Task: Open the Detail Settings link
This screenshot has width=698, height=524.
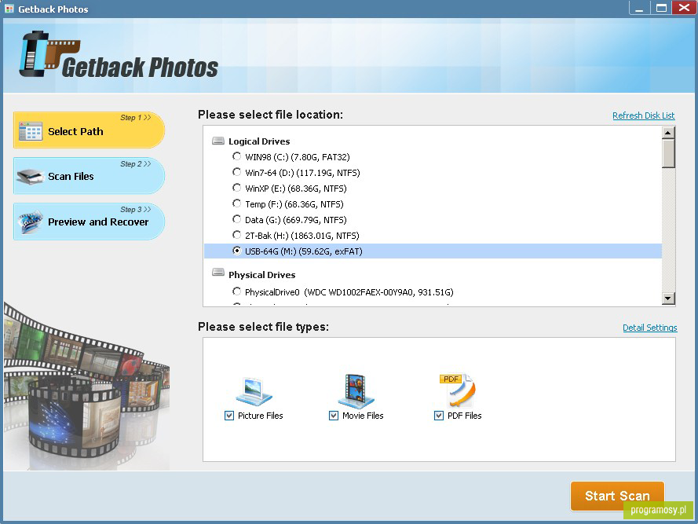Action: pos(650,328)
